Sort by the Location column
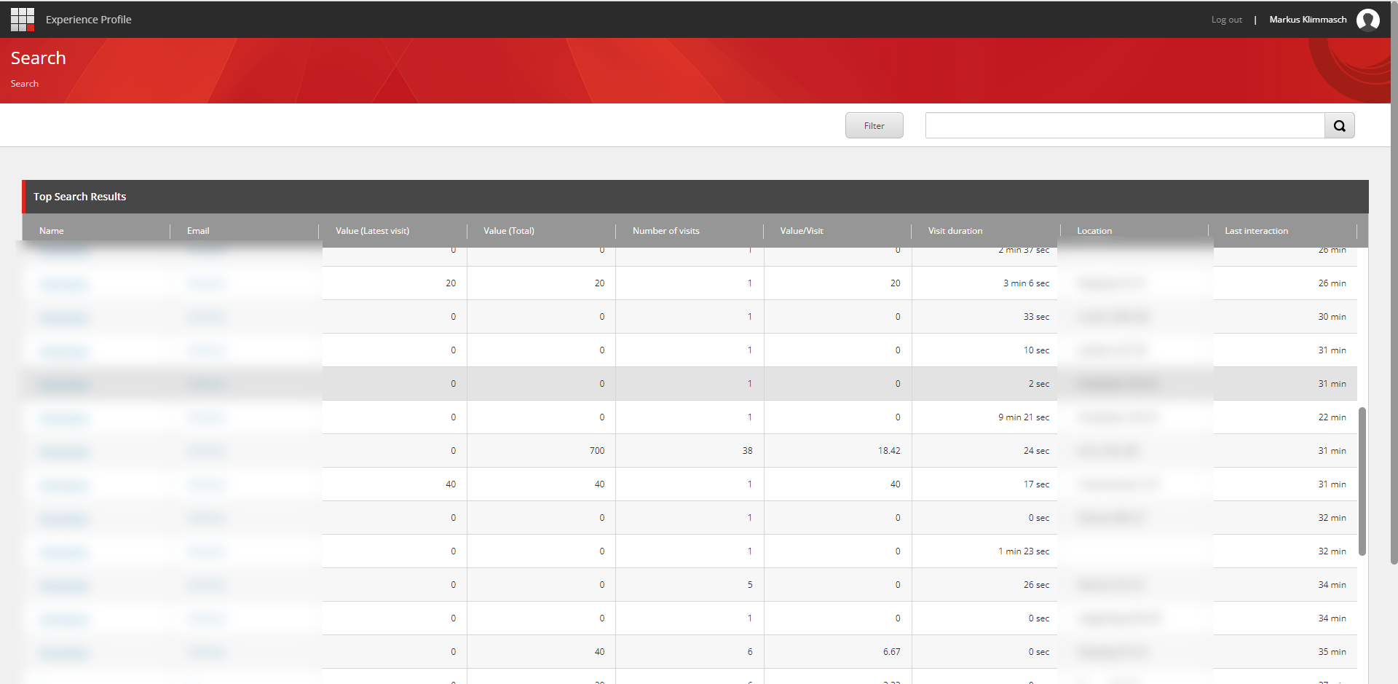 click(x=1094, y=230)
